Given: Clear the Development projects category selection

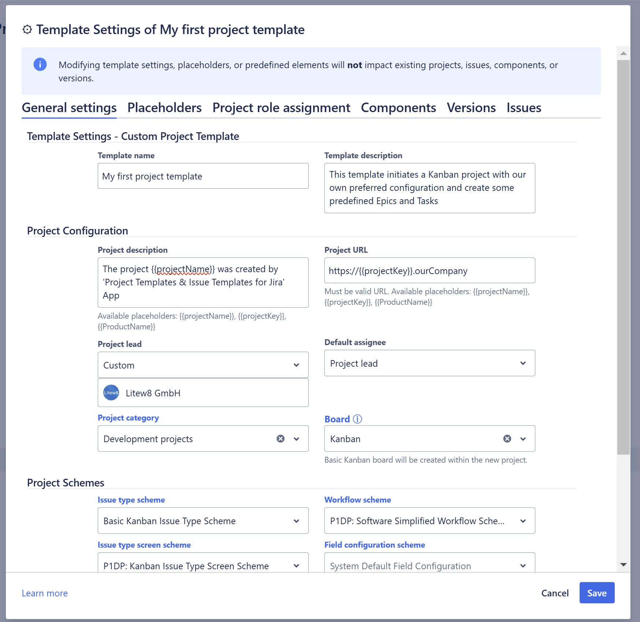Looking at the screenshot, I should click(x=280, y=438).
